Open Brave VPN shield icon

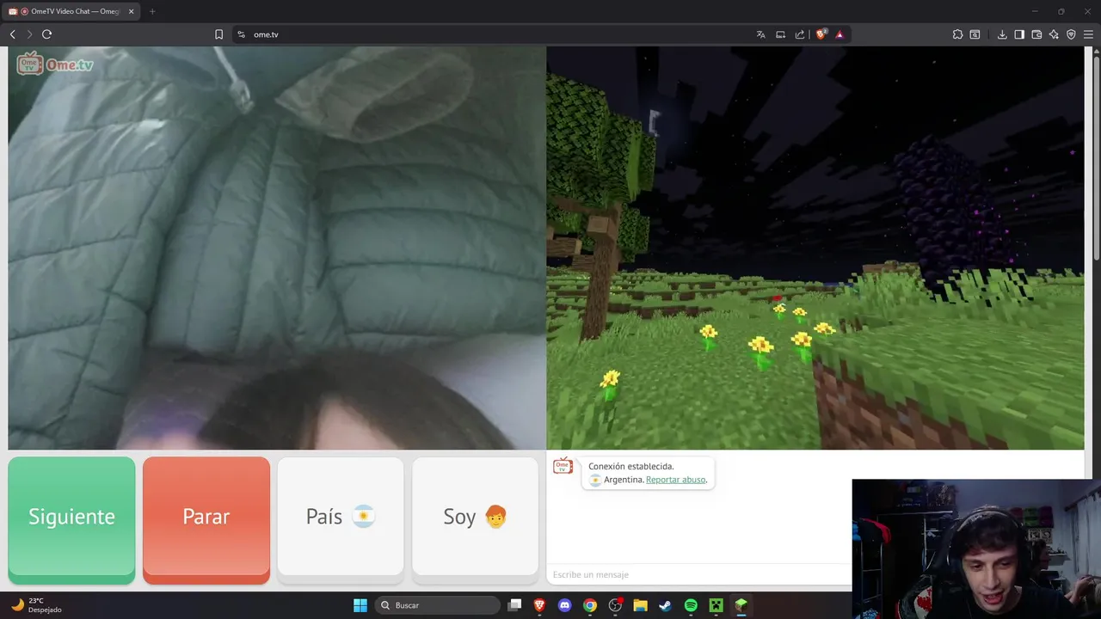pos(1071,34)
